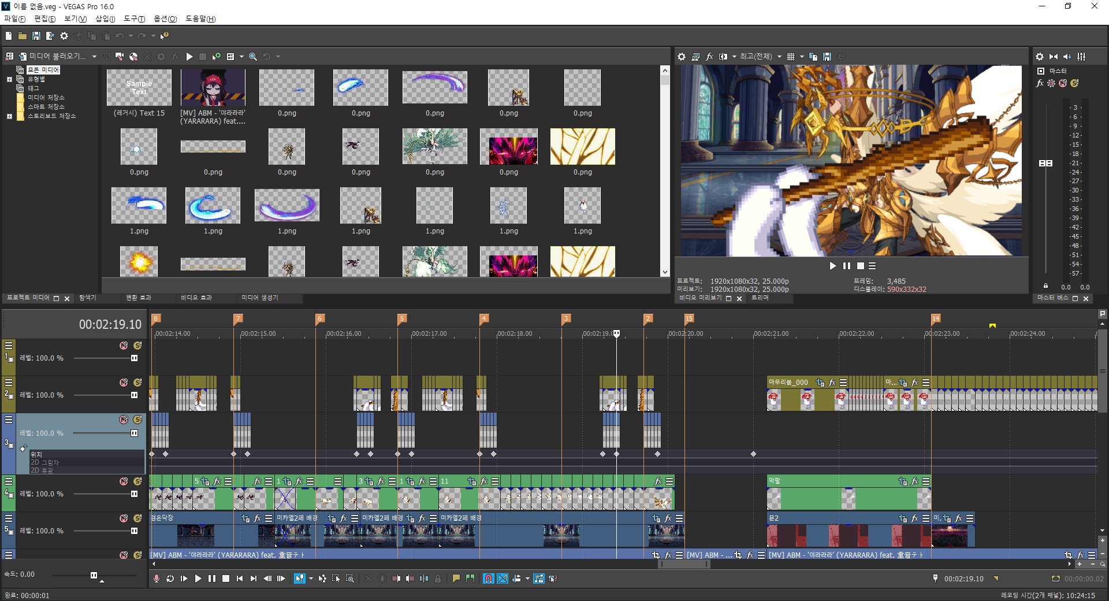Play the video preview
Image resolution: width=1109 pixels, height=601 pixels.
tap(833, 266)
